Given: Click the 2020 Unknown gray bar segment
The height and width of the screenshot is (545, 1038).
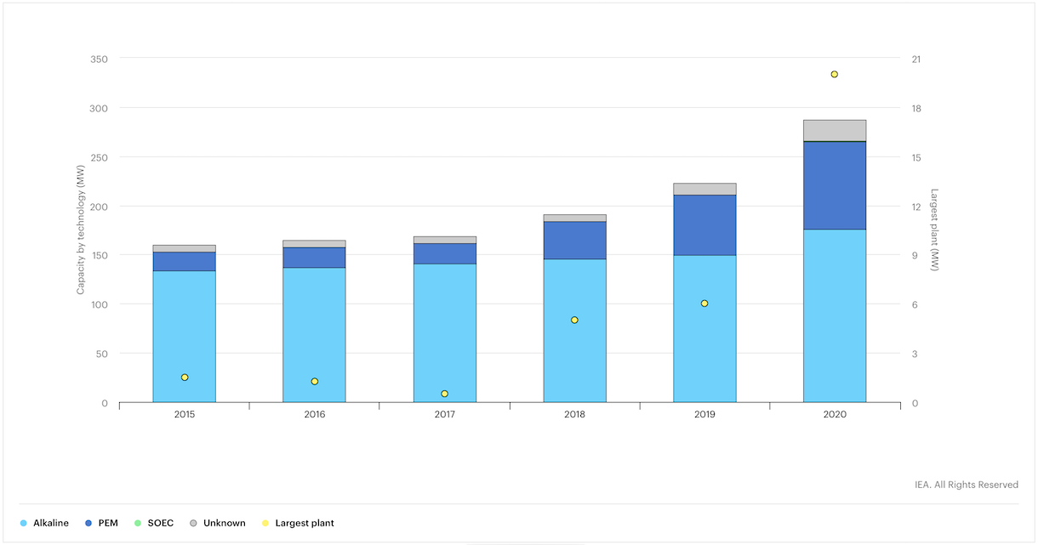Looking at the screenshot, I should (834, 130).
